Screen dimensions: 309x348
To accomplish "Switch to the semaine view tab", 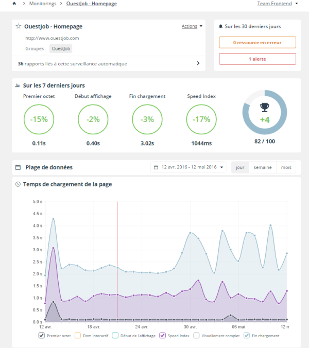I will (262, 167).
